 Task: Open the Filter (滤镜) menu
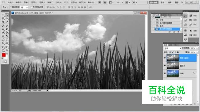coord(50,2)
